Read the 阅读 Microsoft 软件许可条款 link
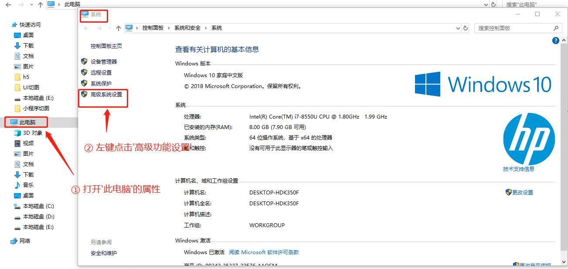This screenshot has height=269, width=568. [x=264, y=252]
